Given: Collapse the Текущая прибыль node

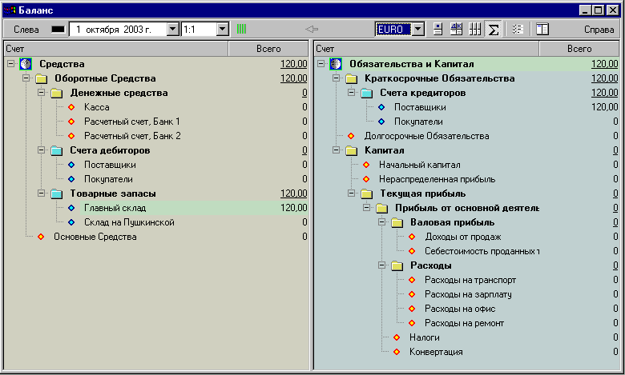Looking at the screenshot, I should (x=351, y=193).
